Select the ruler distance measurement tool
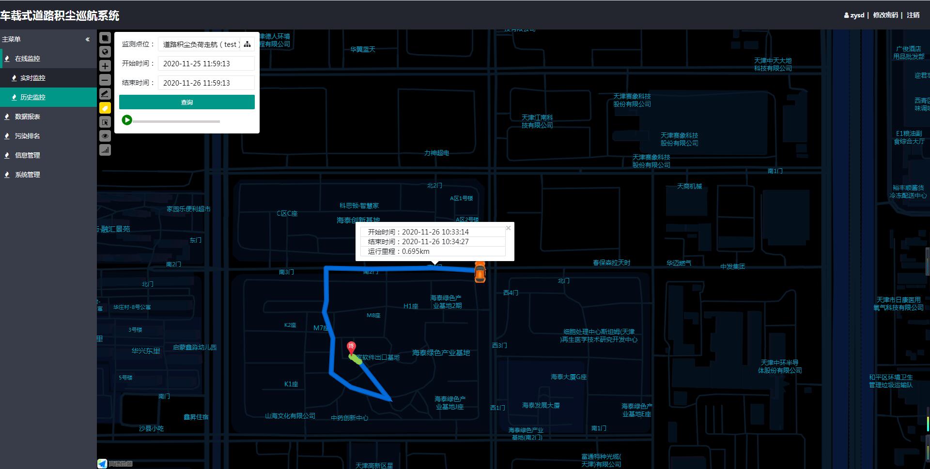Screen dimensions: 930x469 click(105, 94)
